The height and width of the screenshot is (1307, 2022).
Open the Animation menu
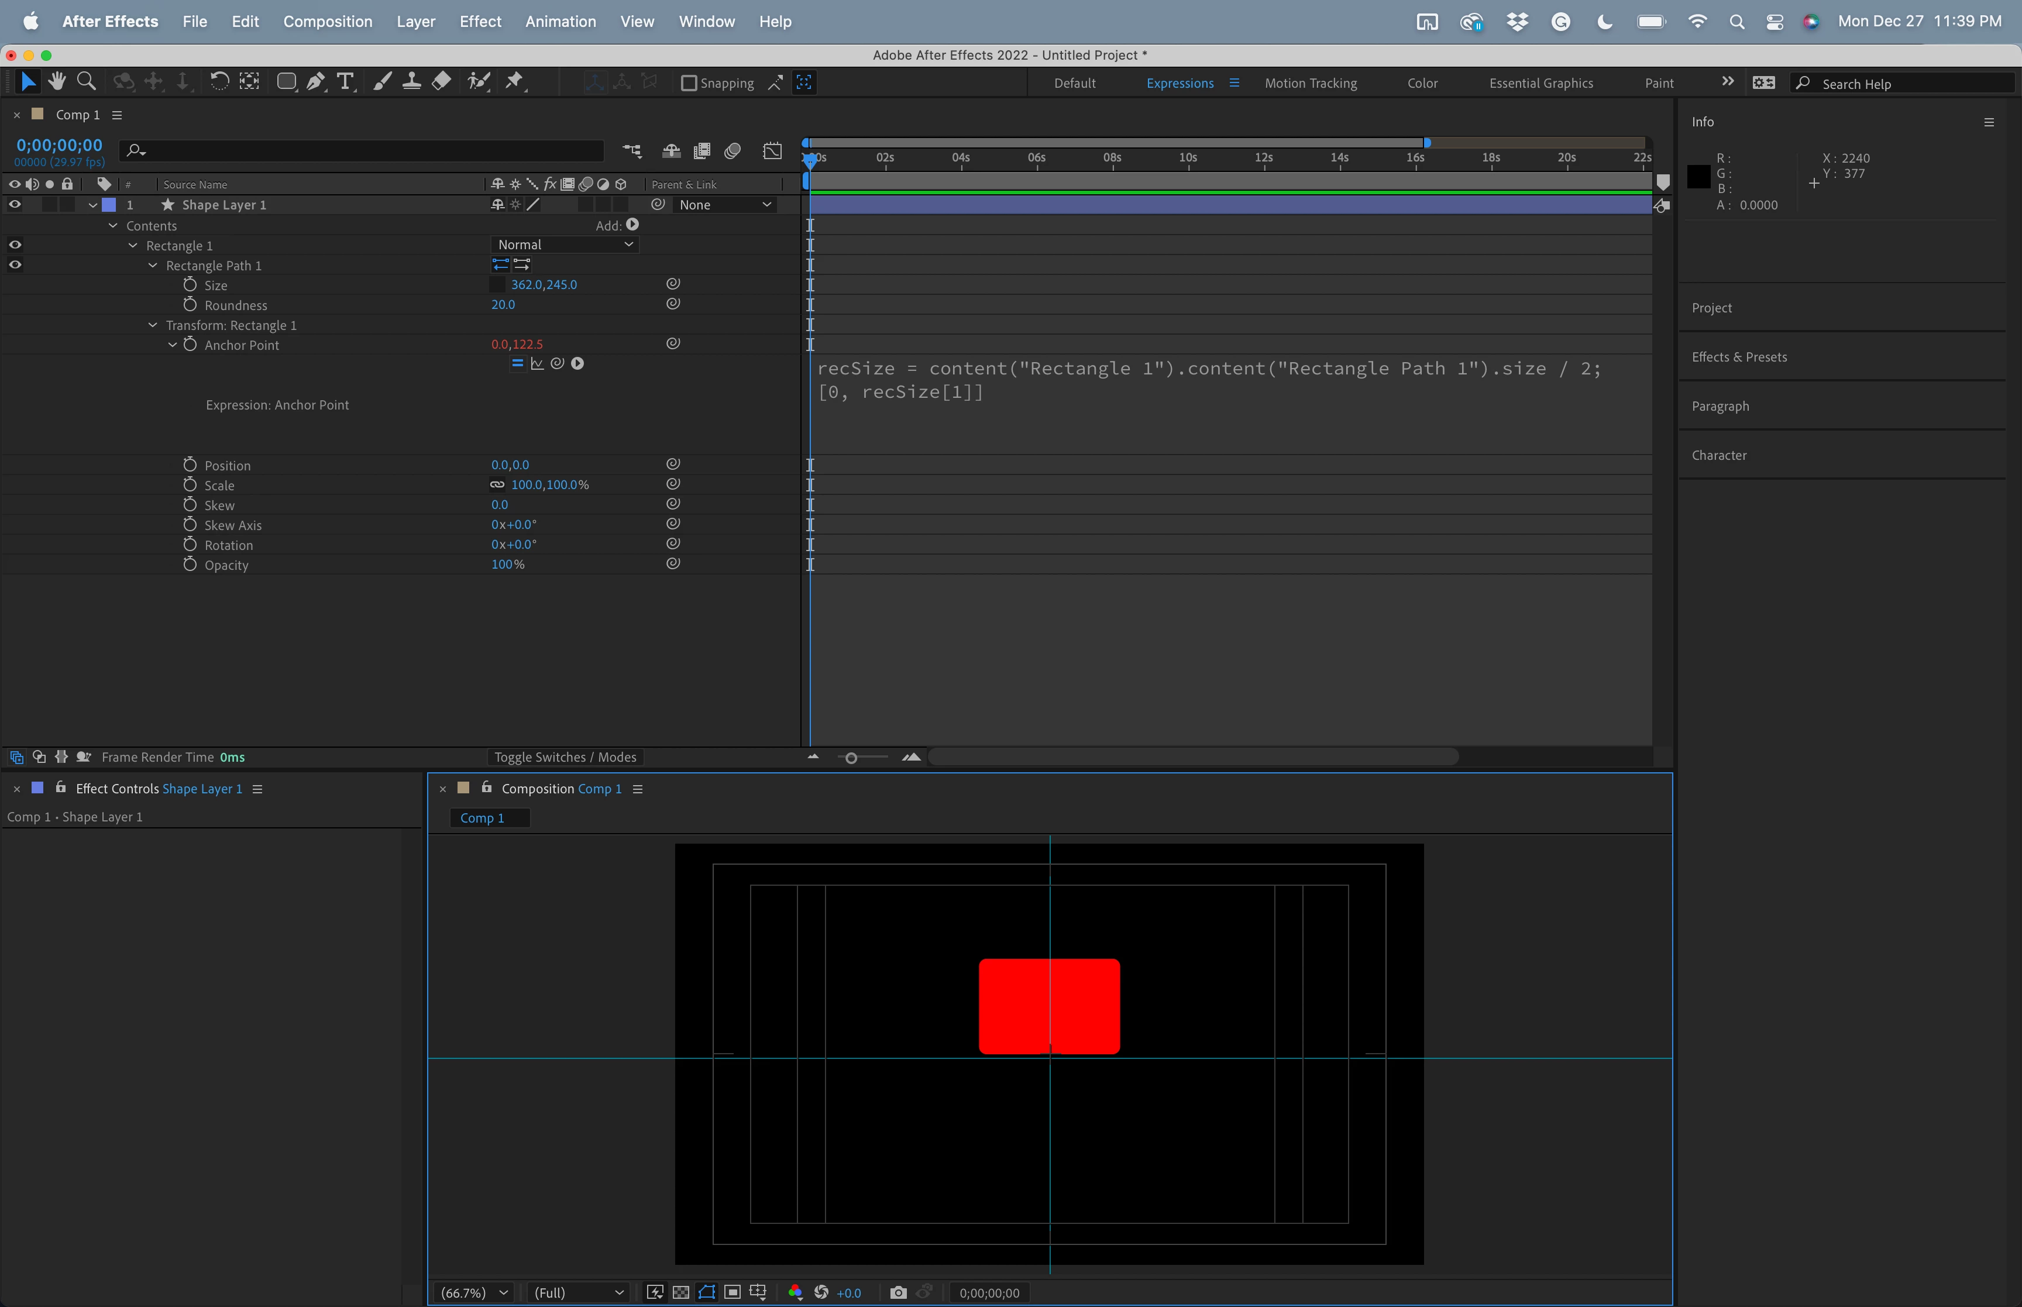(560, 21)
